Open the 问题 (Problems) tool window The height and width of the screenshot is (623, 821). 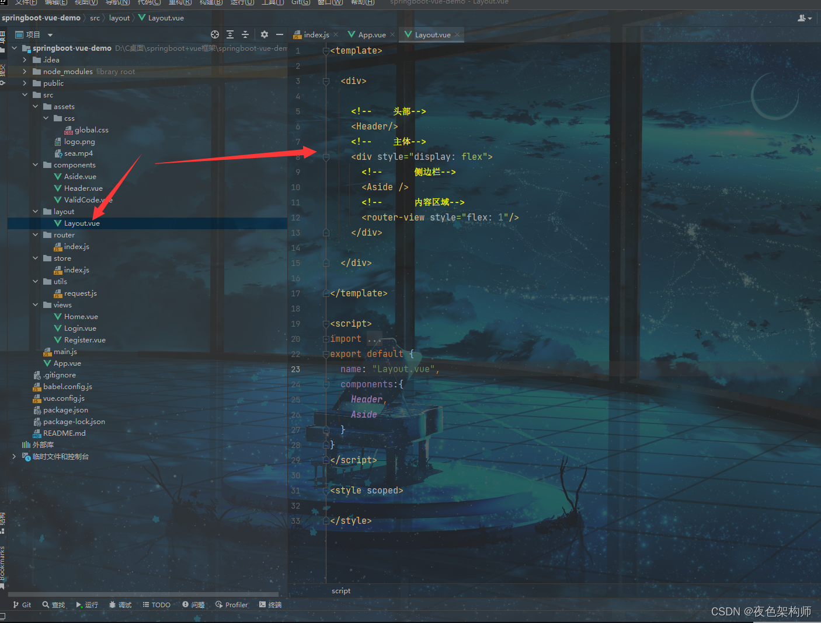click(193, 605)
